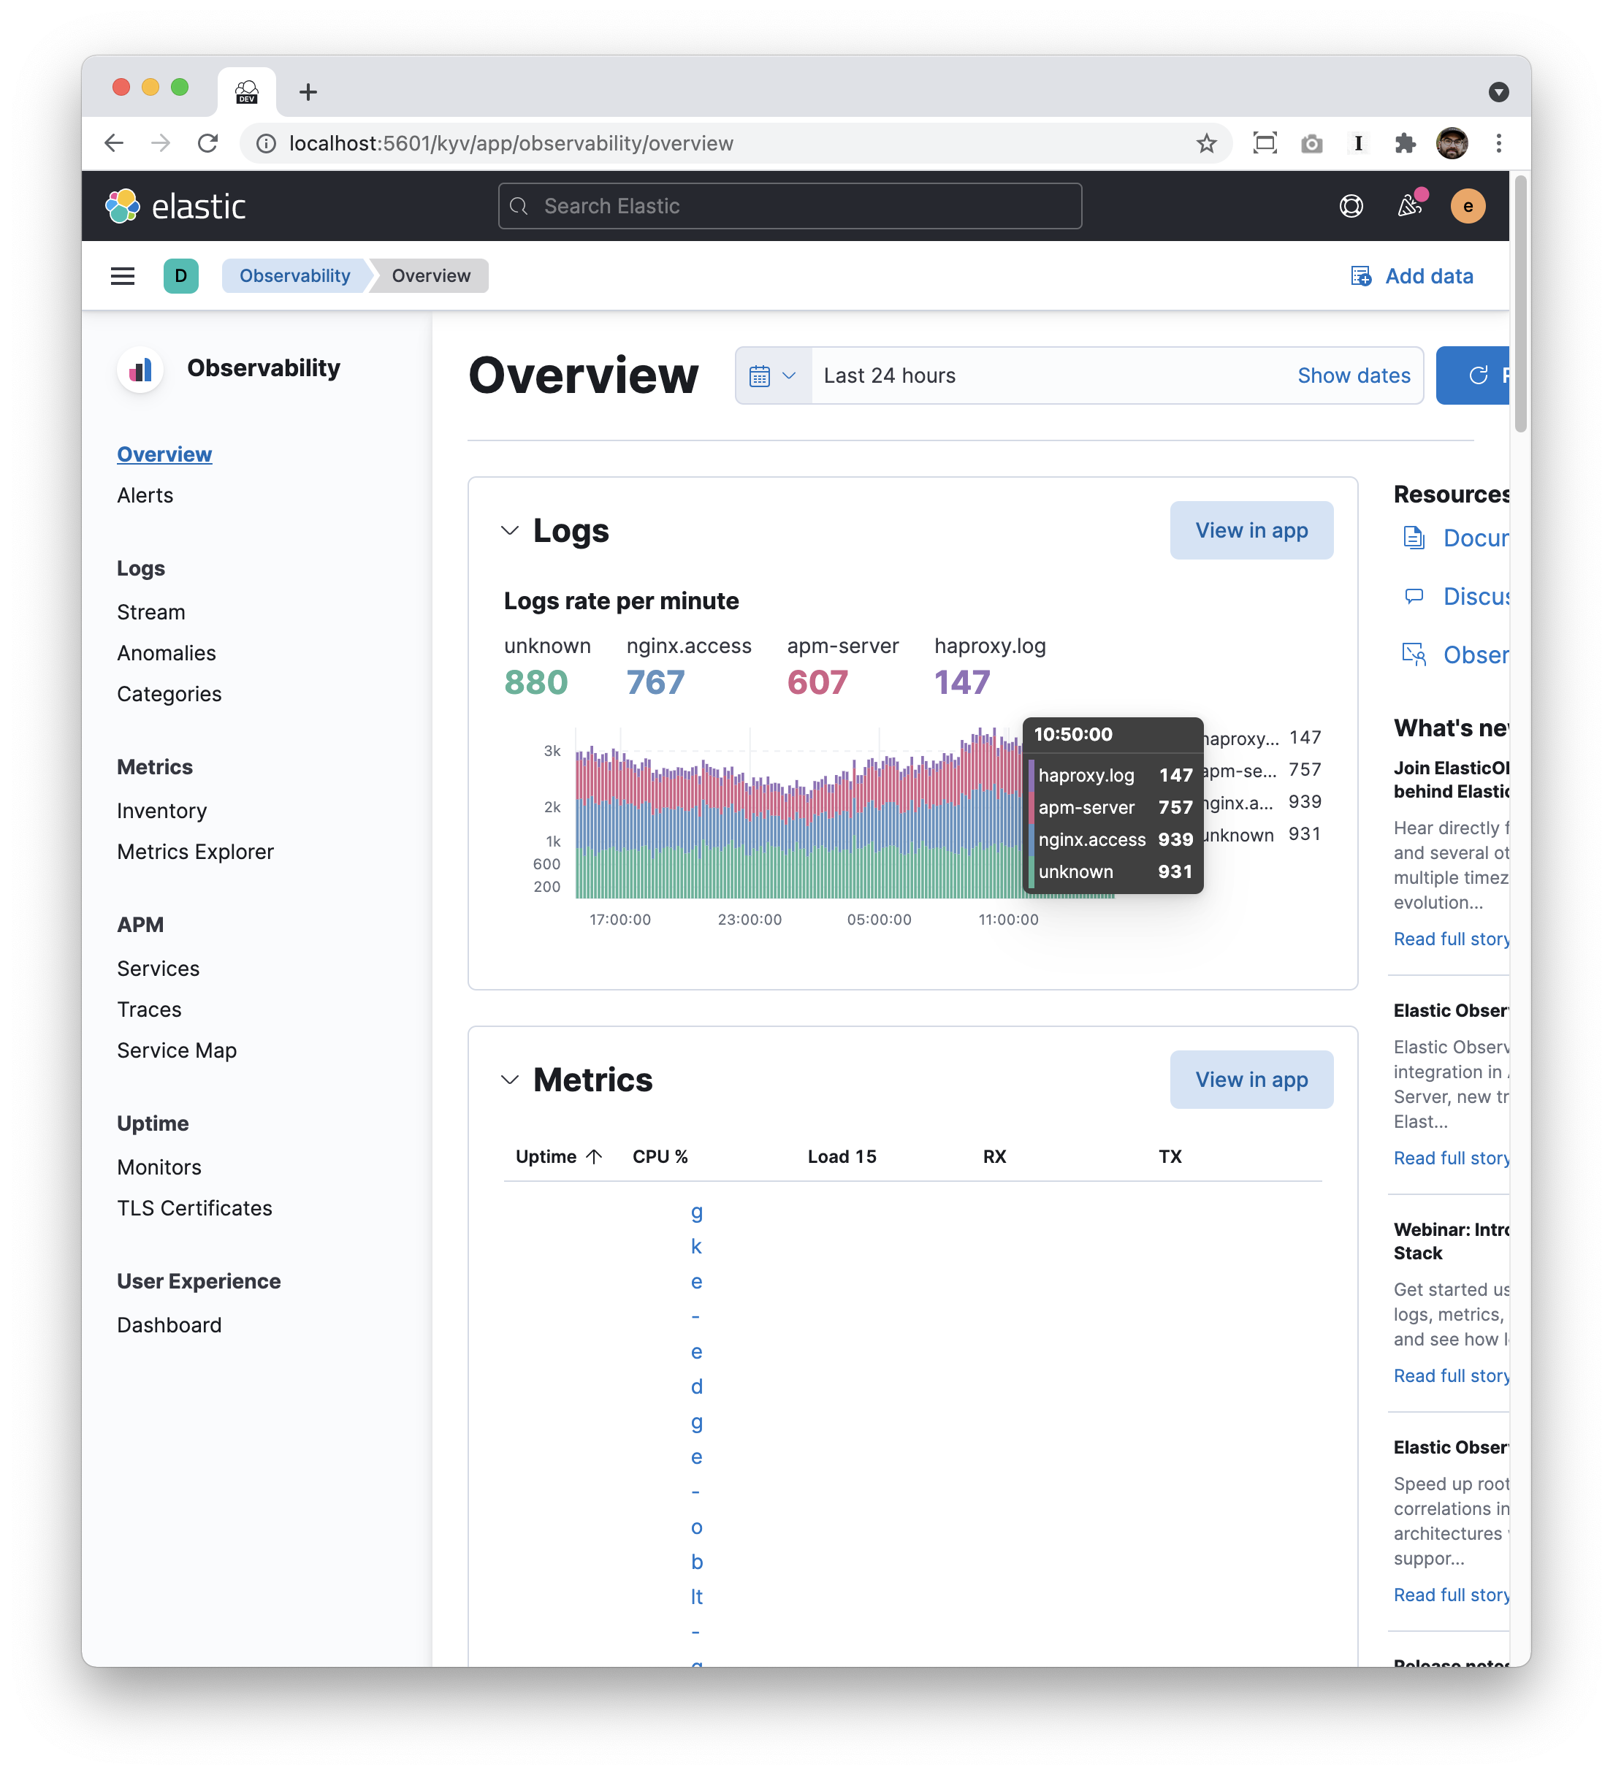Open the hamburger navigation menu
The image size is (1613, 1775).
[x=123, y=275]
